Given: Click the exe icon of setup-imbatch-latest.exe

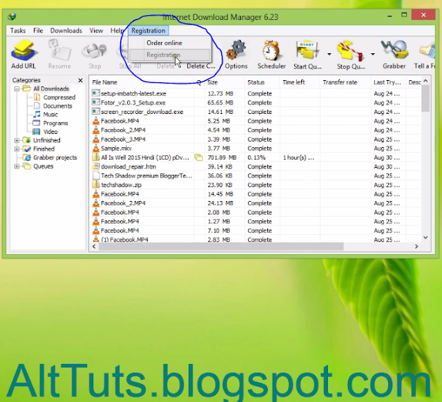Looking at the screenshot, I should pyautogui.click(x=96, y=93).
